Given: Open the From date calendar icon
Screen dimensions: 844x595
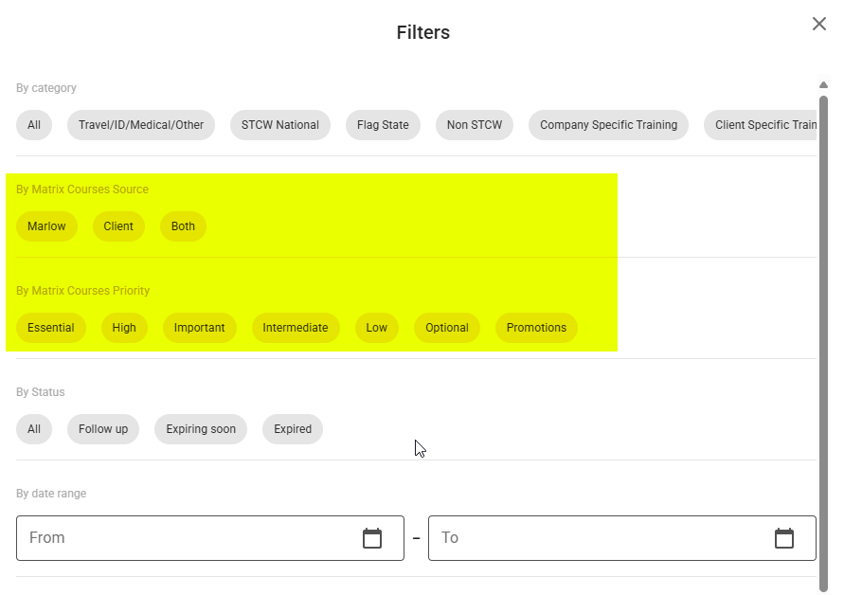Looking at the screenshot, I should pyautogui.click(x=372, y=538).
